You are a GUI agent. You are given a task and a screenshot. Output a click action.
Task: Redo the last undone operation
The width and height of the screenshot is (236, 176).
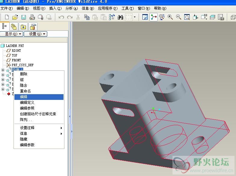pyautogui.click(x=70, y=17)
